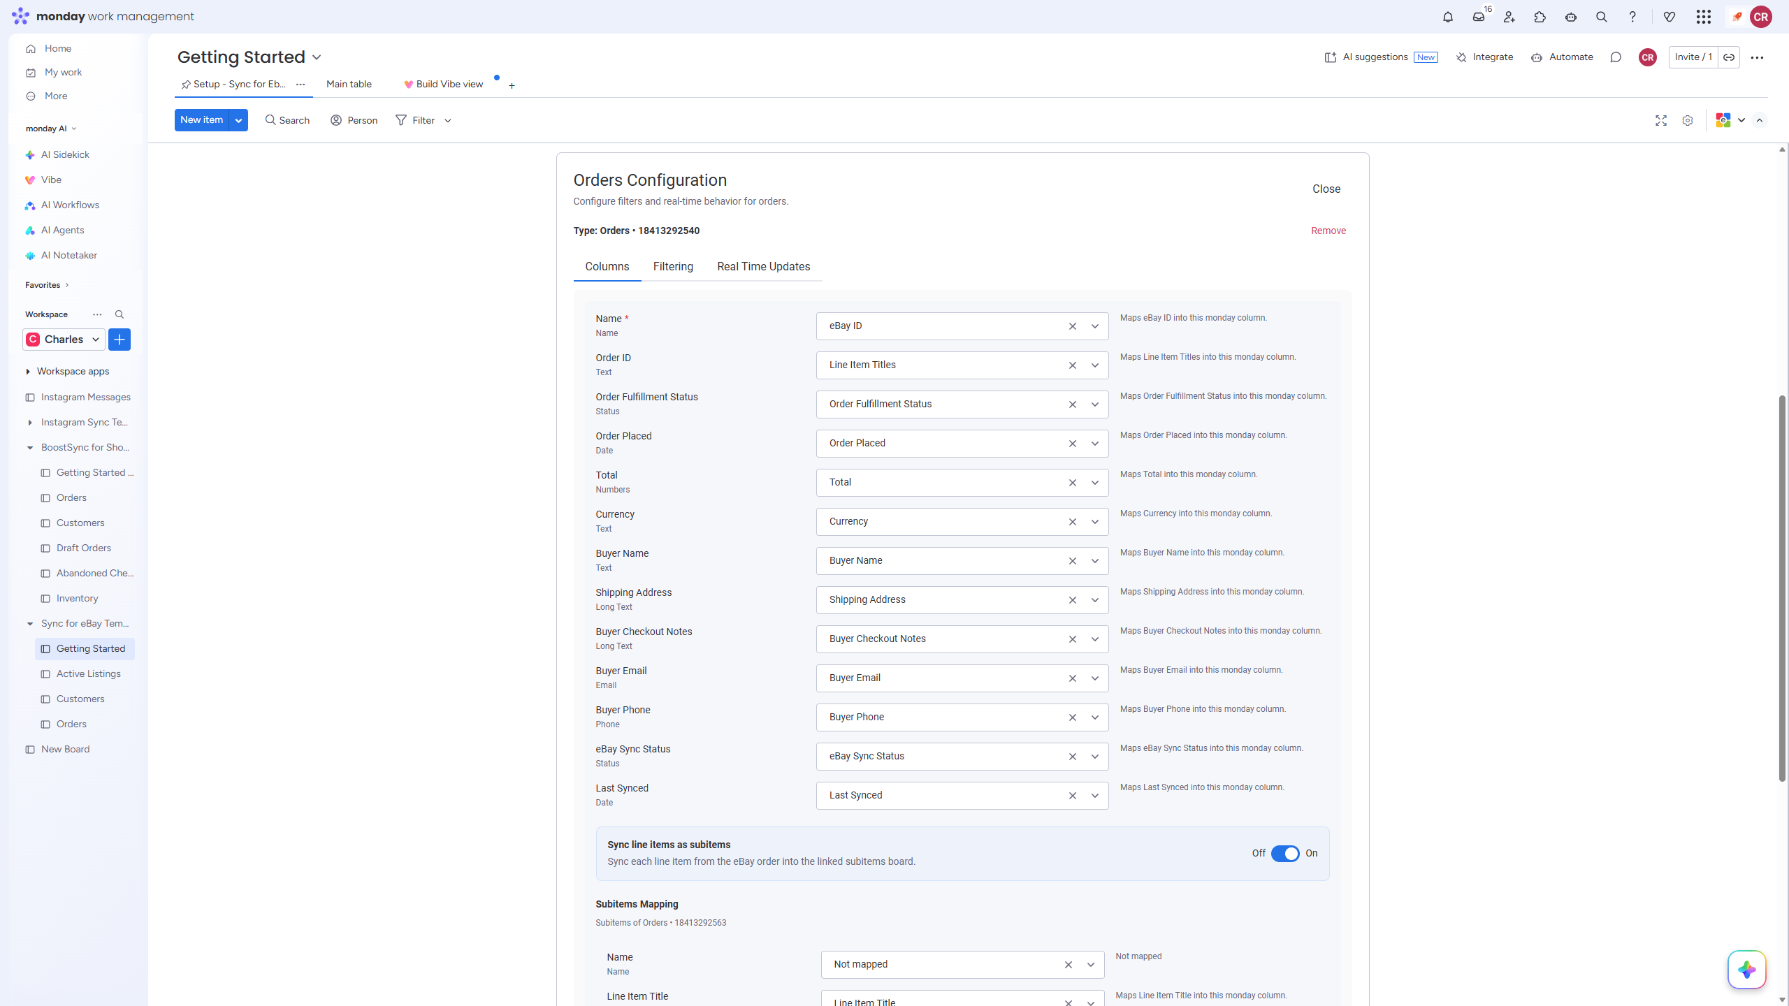This screenshot has height=1006, width=1789.
Task: Open the Integrate button
Action: point(1484,57)
